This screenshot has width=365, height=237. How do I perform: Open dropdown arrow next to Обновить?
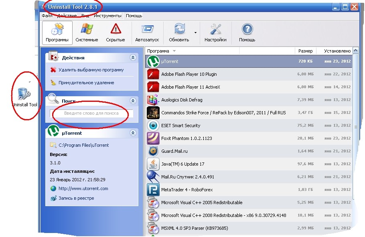click(196, 32)
